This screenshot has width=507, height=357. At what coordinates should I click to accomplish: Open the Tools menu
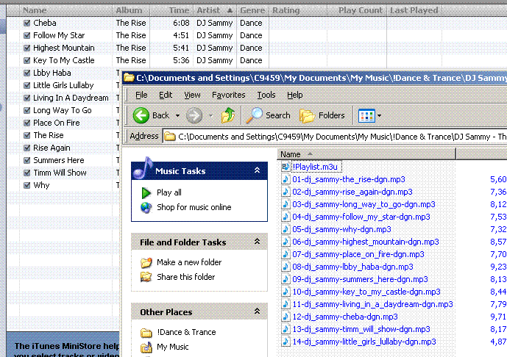click(x=266, y=95)
